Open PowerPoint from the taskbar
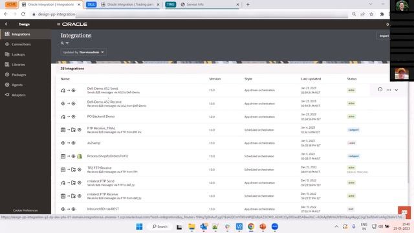Image resolution: width=414 pixels, height=233 pixels. click(x=263, y=227)
